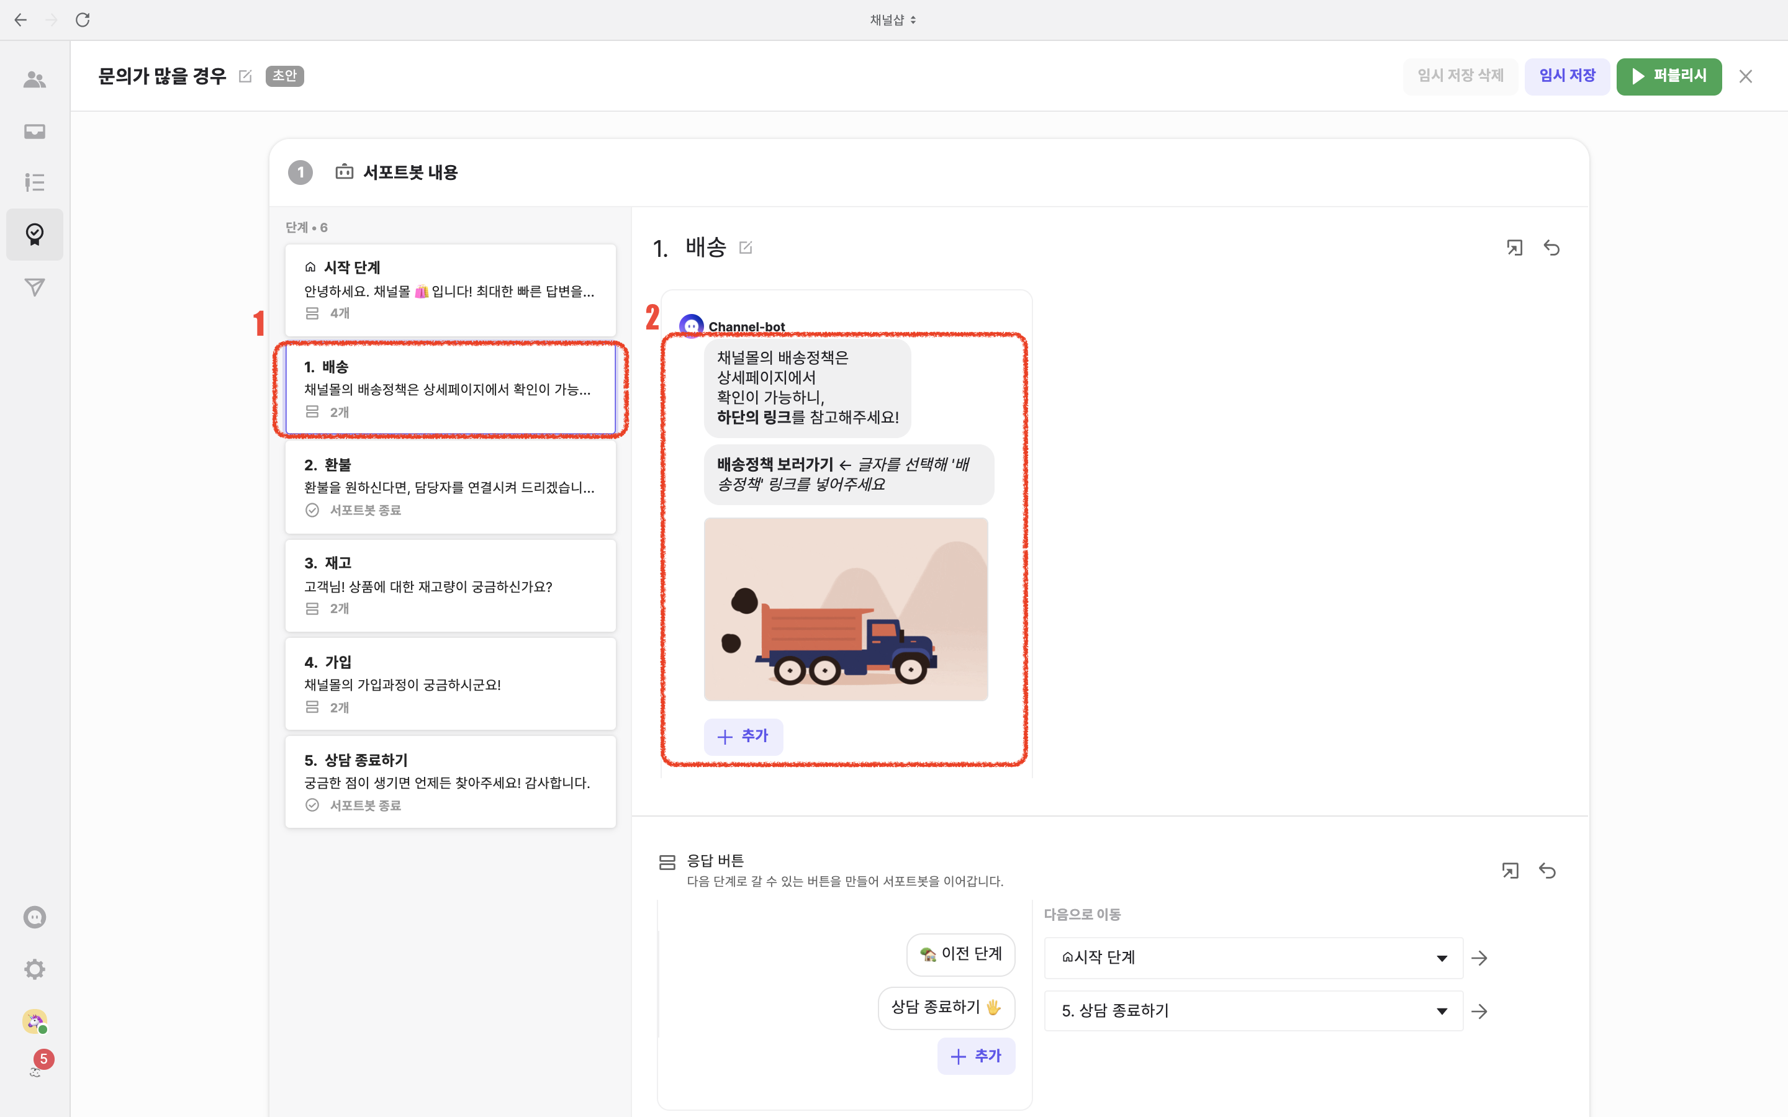Open the settings gear in the sidebar
Viewport: 1788px width, 1117px height.
[35, 969]
